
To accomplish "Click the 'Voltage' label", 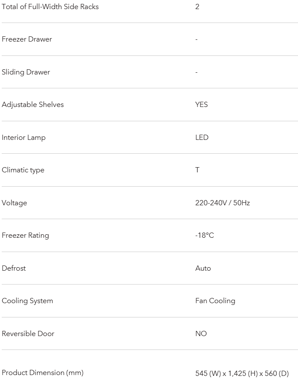I will (x=14, y=203).
